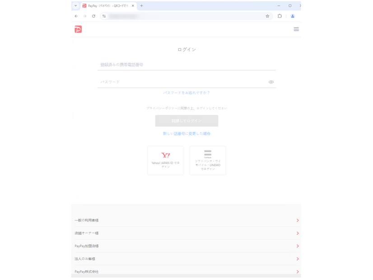Expand the 一般の利用者様 row chevron

pyautogui.click(x=298, y=220)
